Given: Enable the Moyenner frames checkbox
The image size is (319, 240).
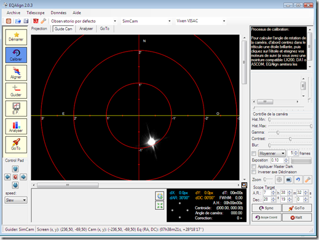Looking at the screenshot, I should [254, 153].
